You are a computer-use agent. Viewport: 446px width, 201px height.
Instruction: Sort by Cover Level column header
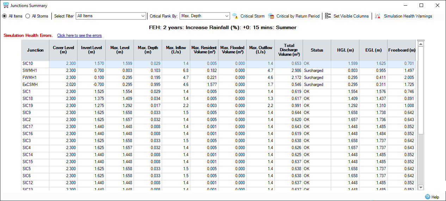pos(63,50)
